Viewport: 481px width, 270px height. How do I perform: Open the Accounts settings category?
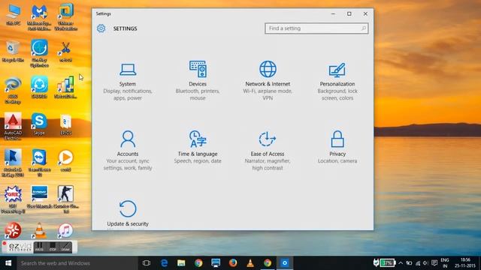[128, 150]
